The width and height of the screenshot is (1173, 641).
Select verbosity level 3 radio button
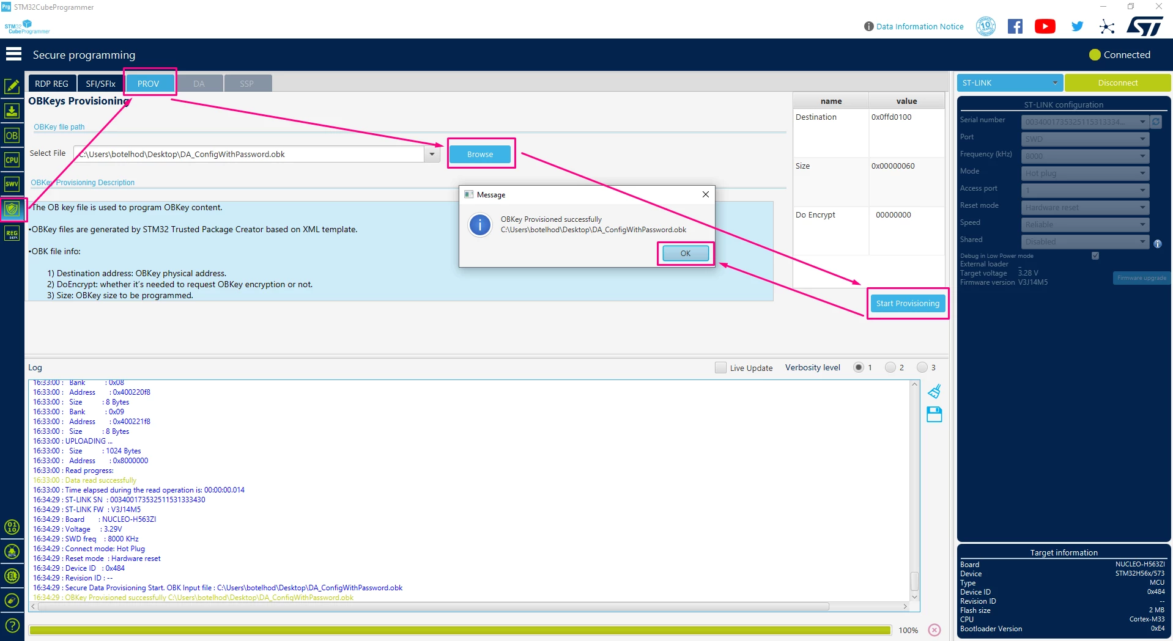click(922, 367)
